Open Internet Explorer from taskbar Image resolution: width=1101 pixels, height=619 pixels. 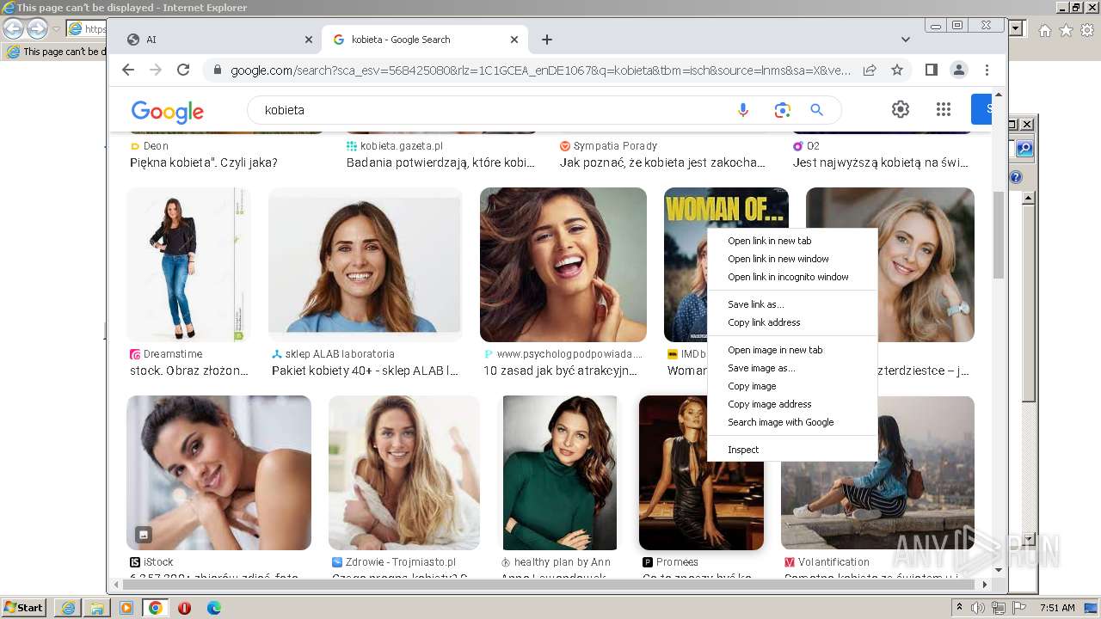click(x=68, y=608)
